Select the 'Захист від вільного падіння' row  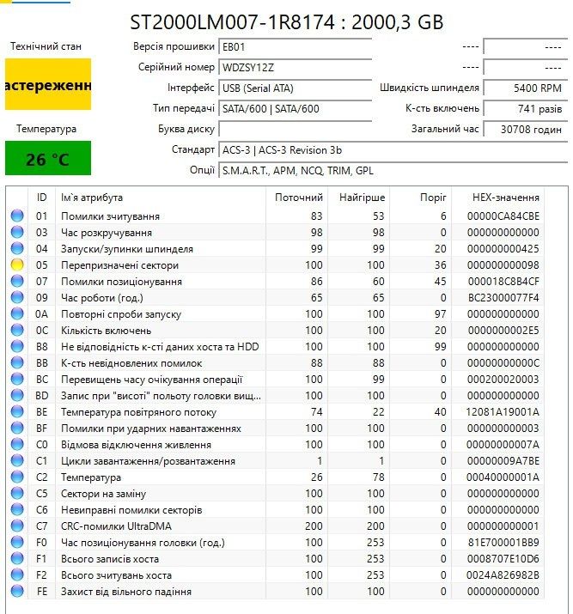(275, 592)
